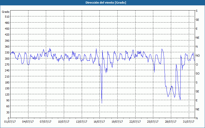The image size is (205, 128).
Task: Pick the 13/07/17 date label
Action: tap(81, 122)
